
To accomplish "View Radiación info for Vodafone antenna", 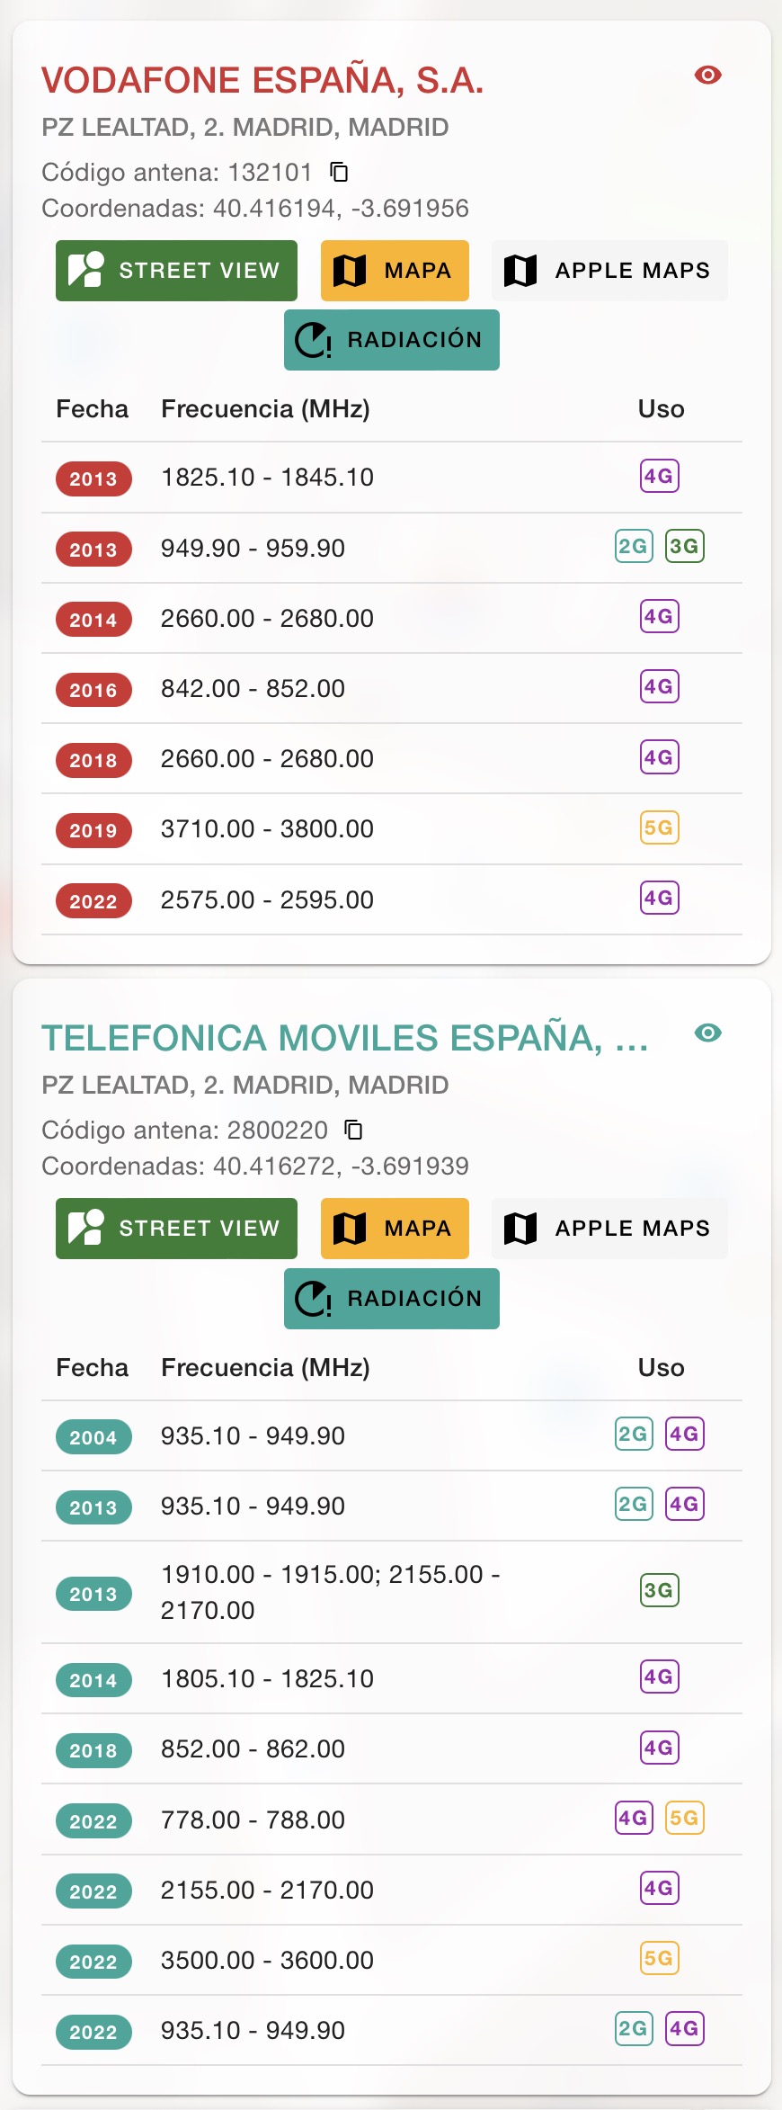I will [392, 340].
